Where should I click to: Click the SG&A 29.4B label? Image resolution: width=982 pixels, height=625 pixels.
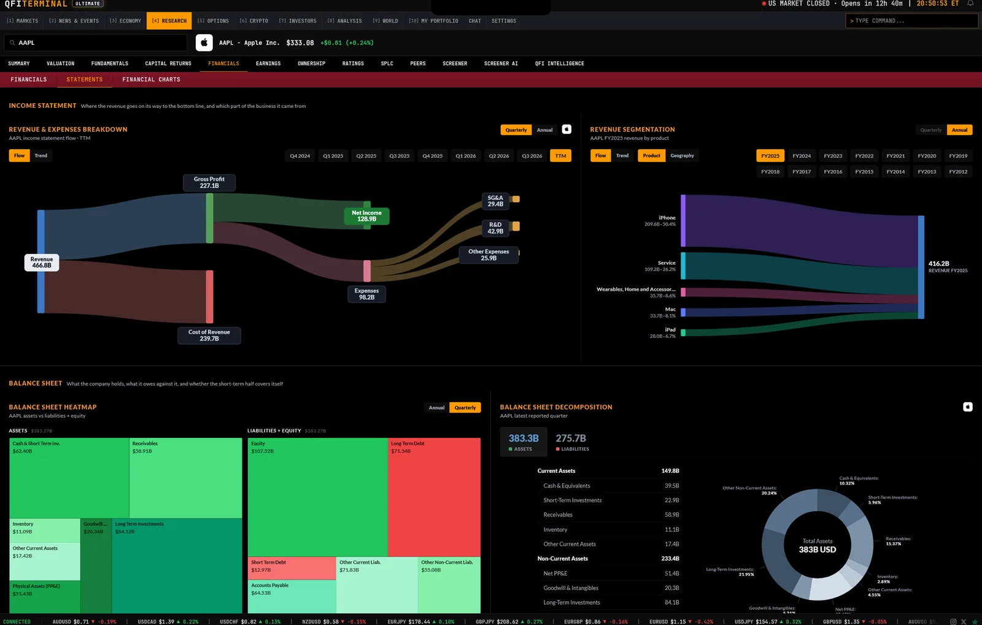click(x=495, y=201)
